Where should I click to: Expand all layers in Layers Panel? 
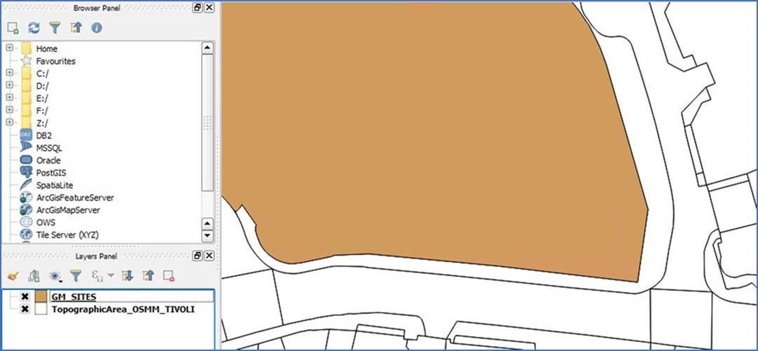(x=127, y=276)
